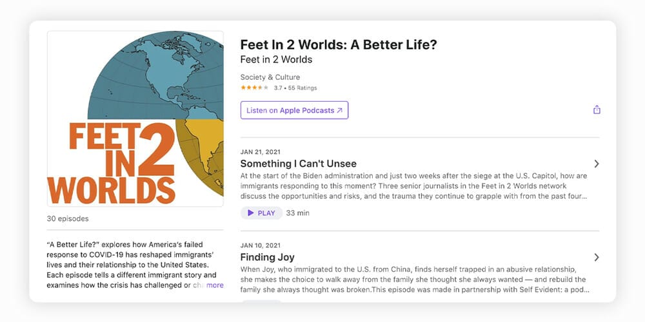The image size is (645, 322).
Task: Expand the Finding Joy episode chevron
Action: [597, 258]
